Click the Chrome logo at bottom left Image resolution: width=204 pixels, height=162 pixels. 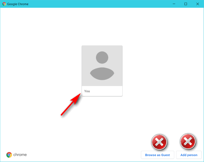click(x=9, y=155)
